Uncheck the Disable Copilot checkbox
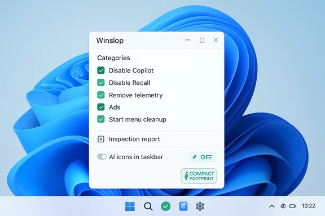Viewport: 325px width, 216px height. (x=101, y=70)
